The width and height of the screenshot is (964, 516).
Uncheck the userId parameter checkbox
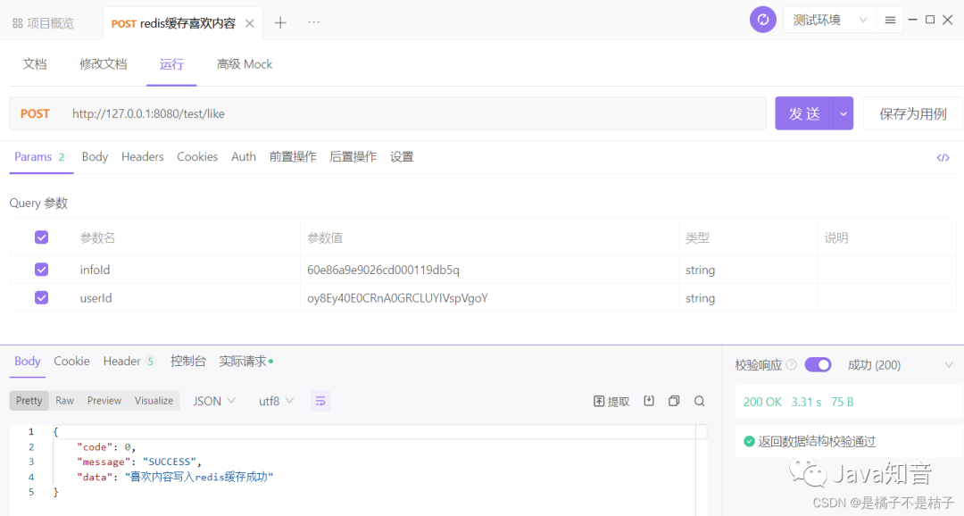(41, 298)
